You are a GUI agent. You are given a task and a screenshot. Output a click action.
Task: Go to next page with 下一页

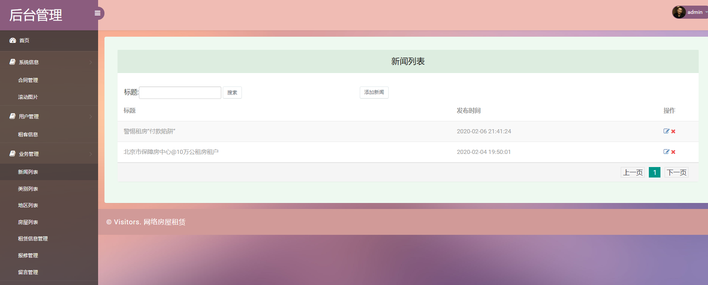(677, 172)
